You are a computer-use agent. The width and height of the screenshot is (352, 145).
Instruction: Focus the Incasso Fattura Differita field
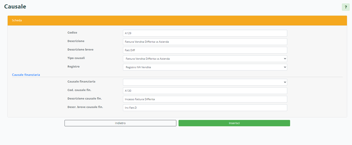(x=205, y=99)
